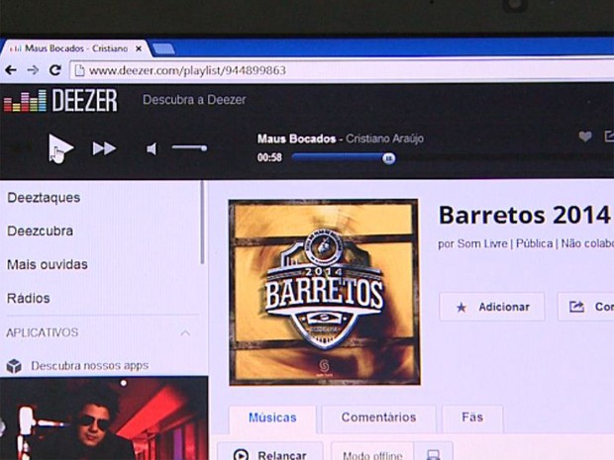The width and height of the screenshot is (614, 460).
Task: Click the page icon in the address bar
Action: [x=79, y=70]
